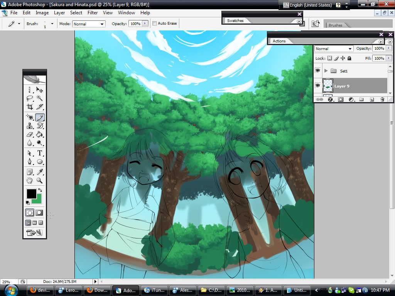Hide the Set1 layer group

318,71
